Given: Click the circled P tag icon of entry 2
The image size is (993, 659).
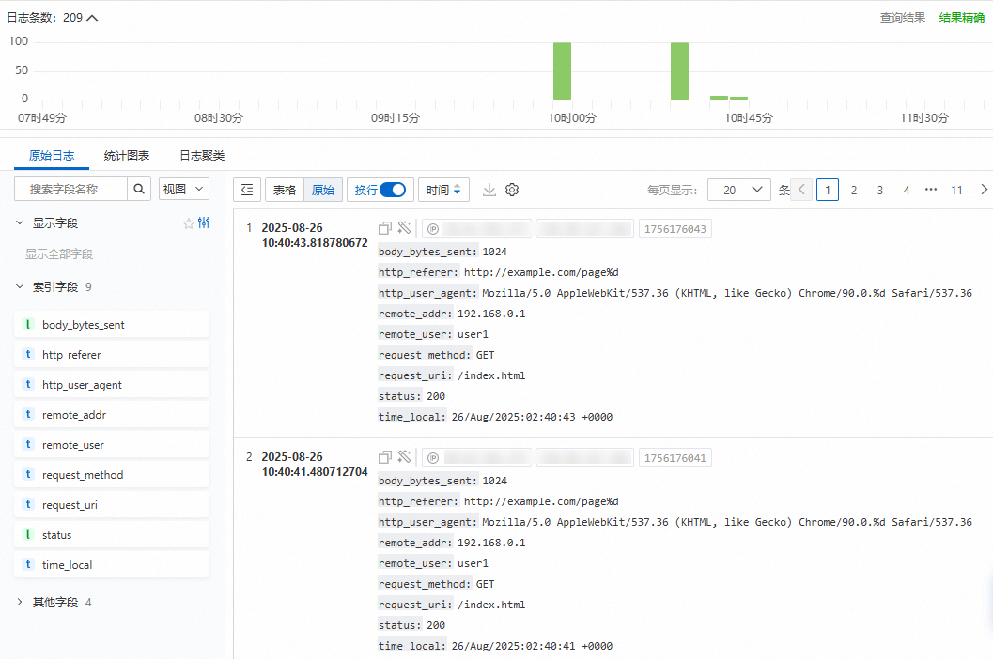Looking at the screenshot, I should click(433, 458).
